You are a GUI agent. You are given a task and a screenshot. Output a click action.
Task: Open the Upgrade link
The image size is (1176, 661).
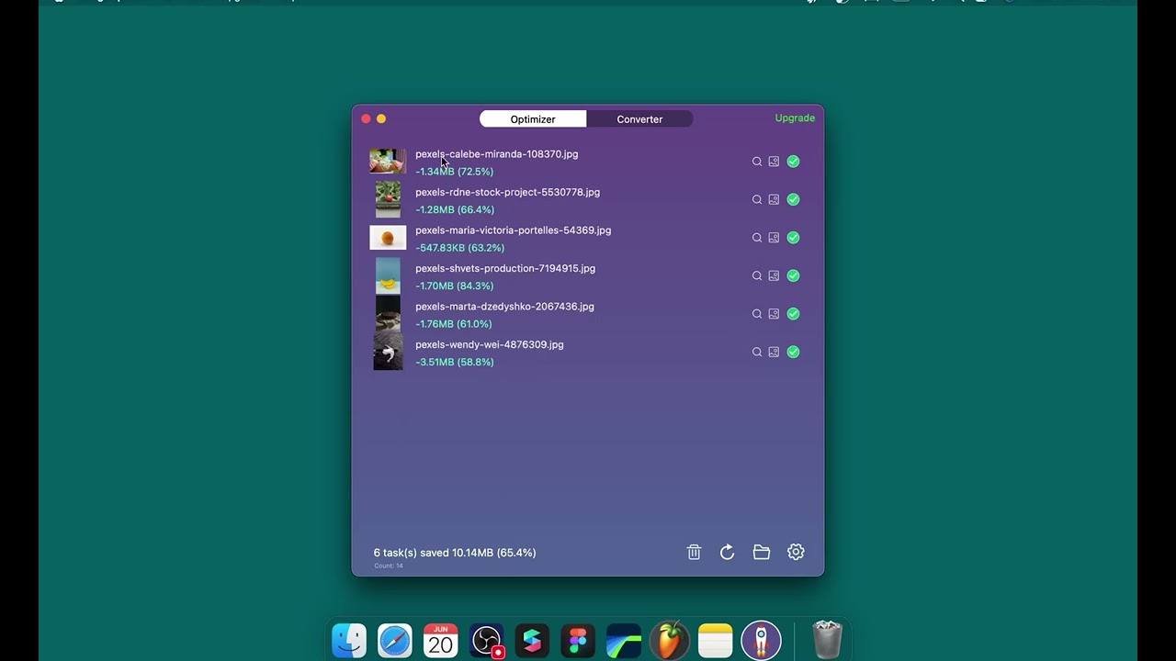click(795, 118)
